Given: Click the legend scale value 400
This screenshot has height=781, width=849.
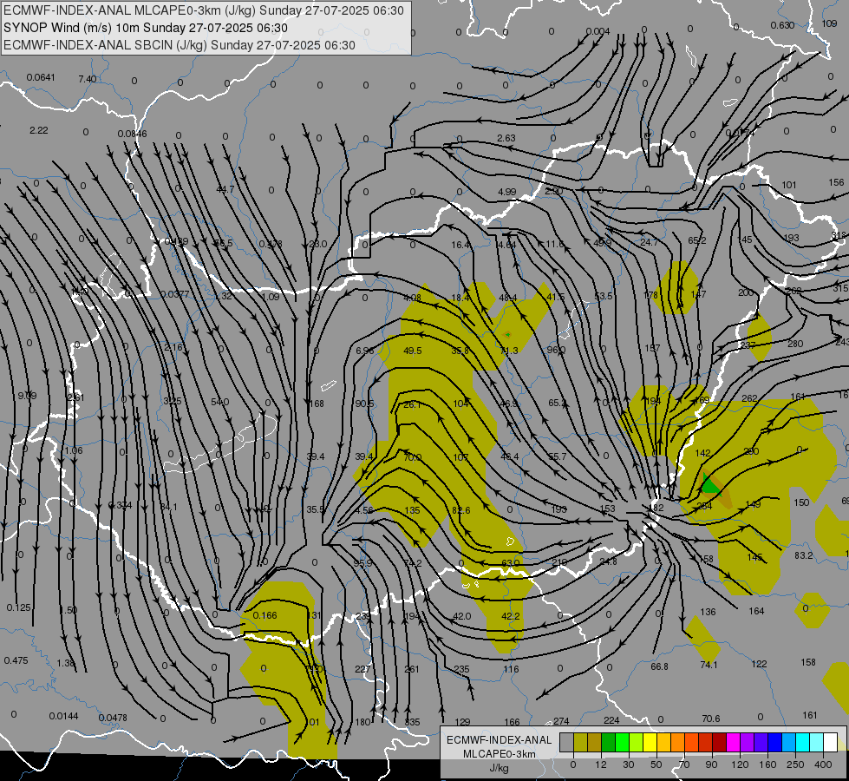Looking at the screenshot, I should 823,765.
